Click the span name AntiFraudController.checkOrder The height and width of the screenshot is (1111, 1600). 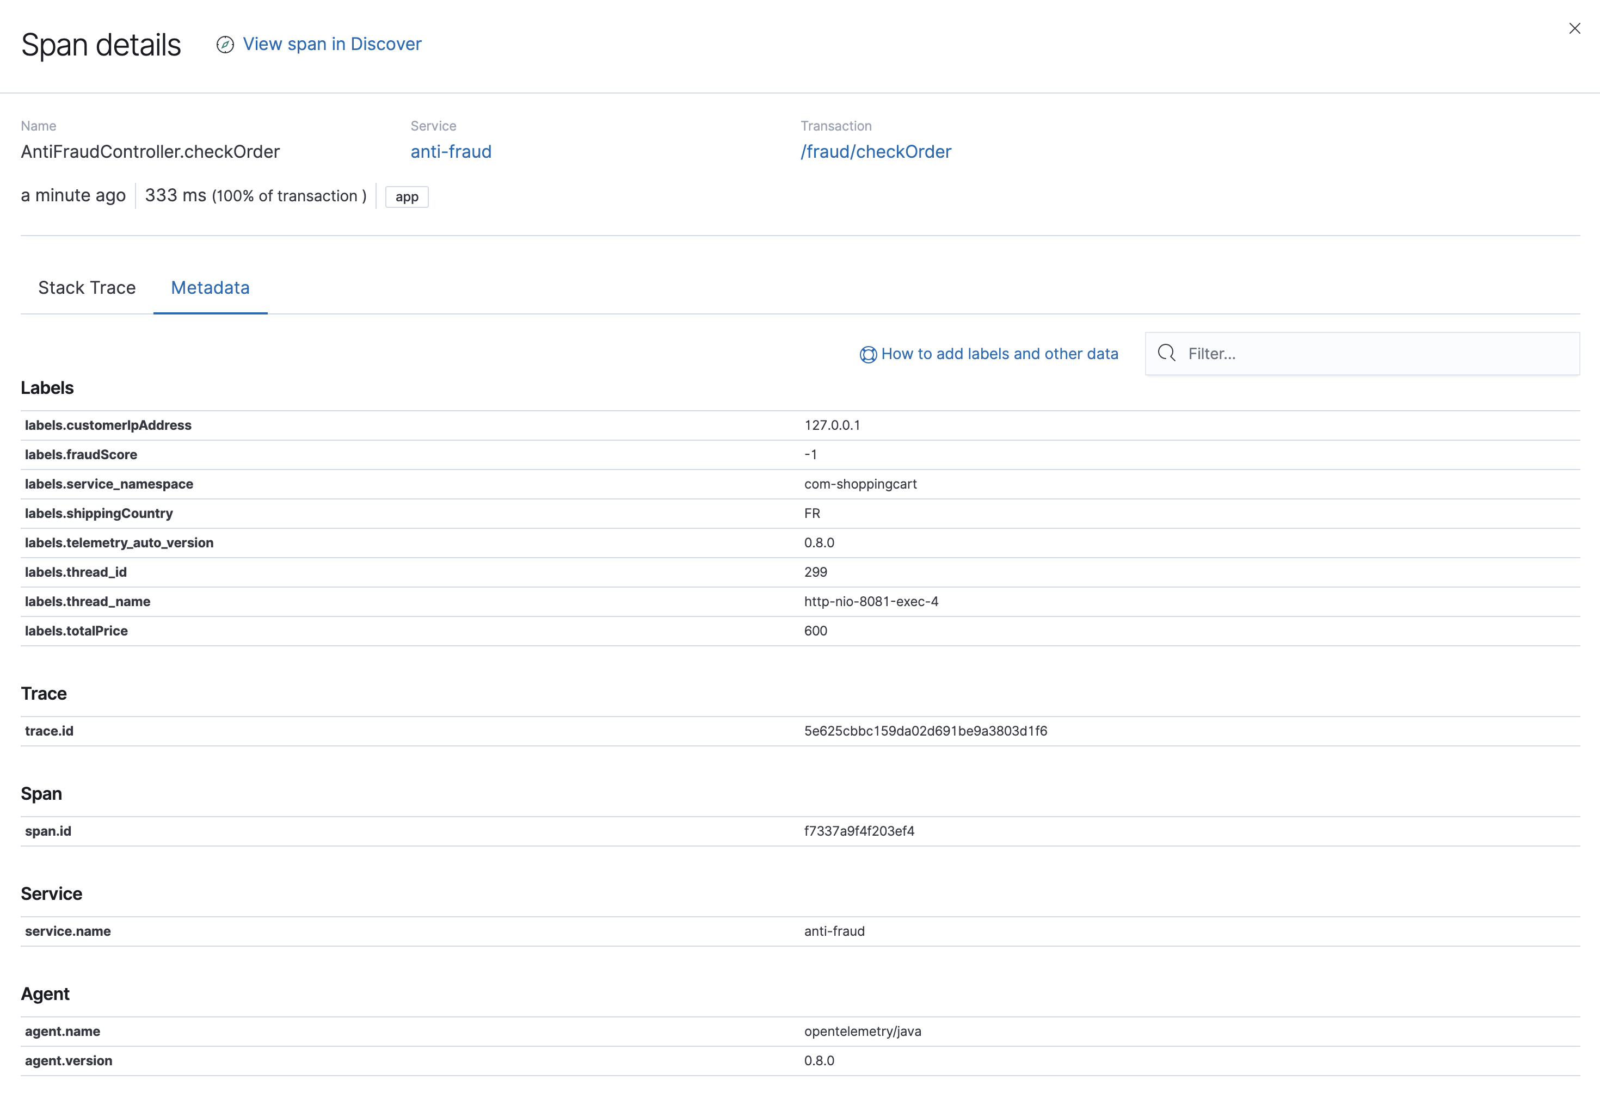150,152
